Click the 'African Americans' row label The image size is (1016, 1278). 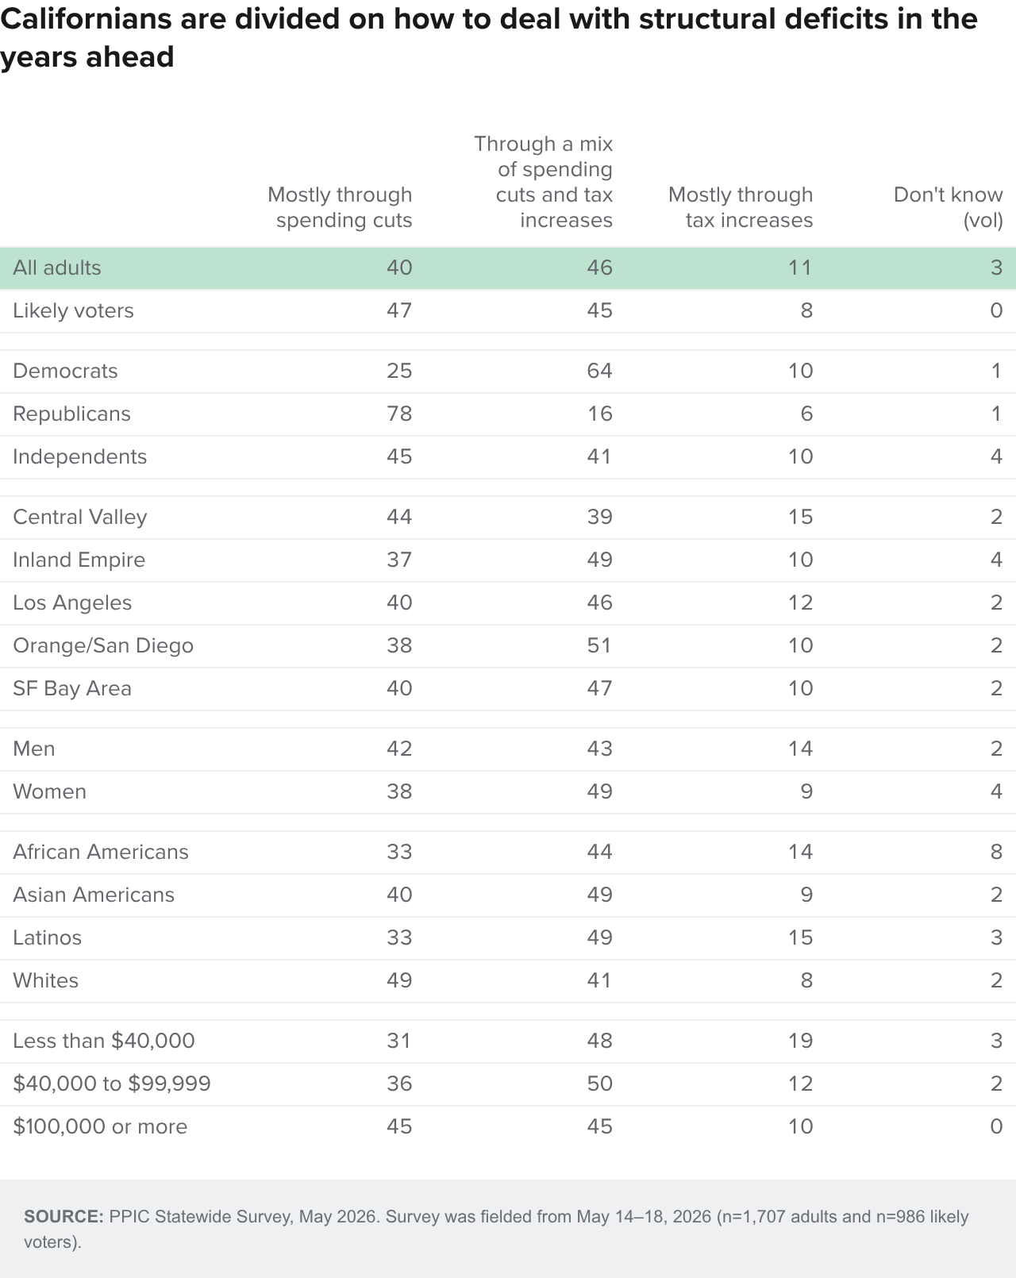[x=101, y=852]
